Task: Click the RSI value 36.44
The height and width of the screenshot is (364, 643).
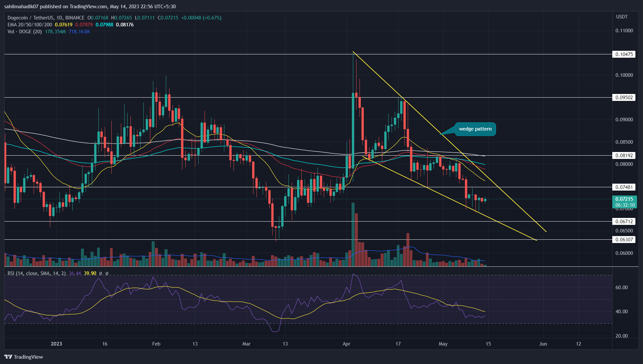Action: [x=75, y=273]
